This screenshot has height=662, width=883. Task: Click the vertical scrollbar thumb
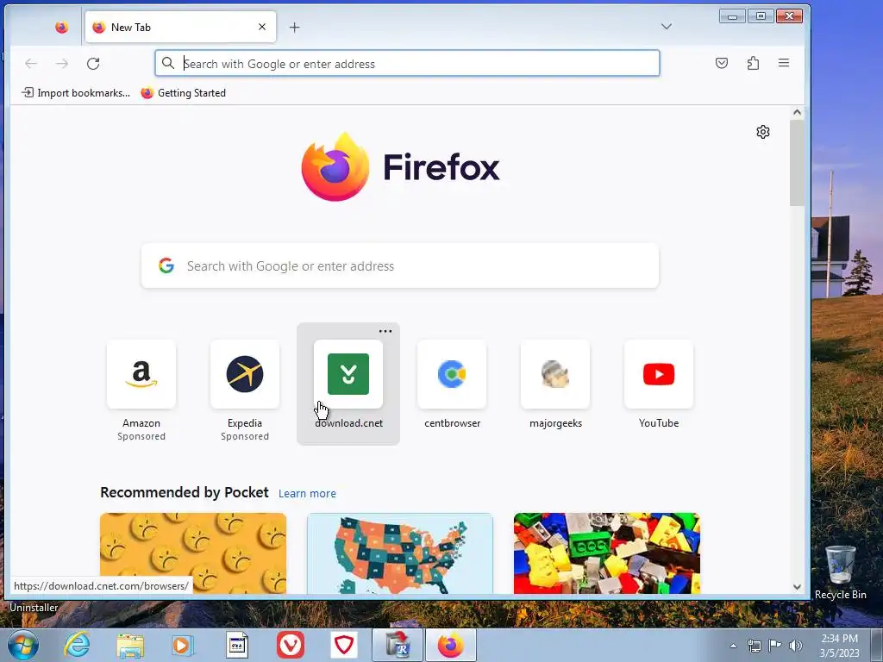797,163
